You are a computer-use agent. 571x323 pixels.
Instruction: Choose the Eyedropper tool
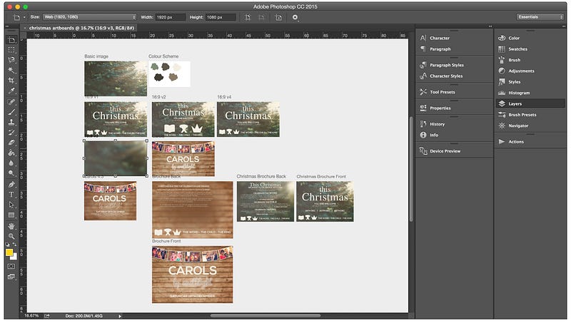coord(11,91)
